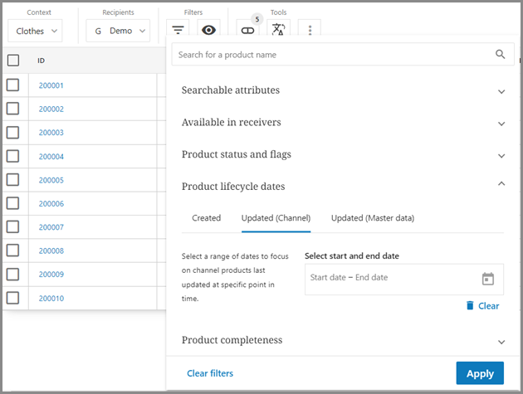Select the checkbox for row 200005

13,180
